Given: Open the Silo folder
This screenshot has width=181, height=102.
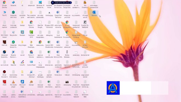Looking at the screenshot, I should 22,73.
